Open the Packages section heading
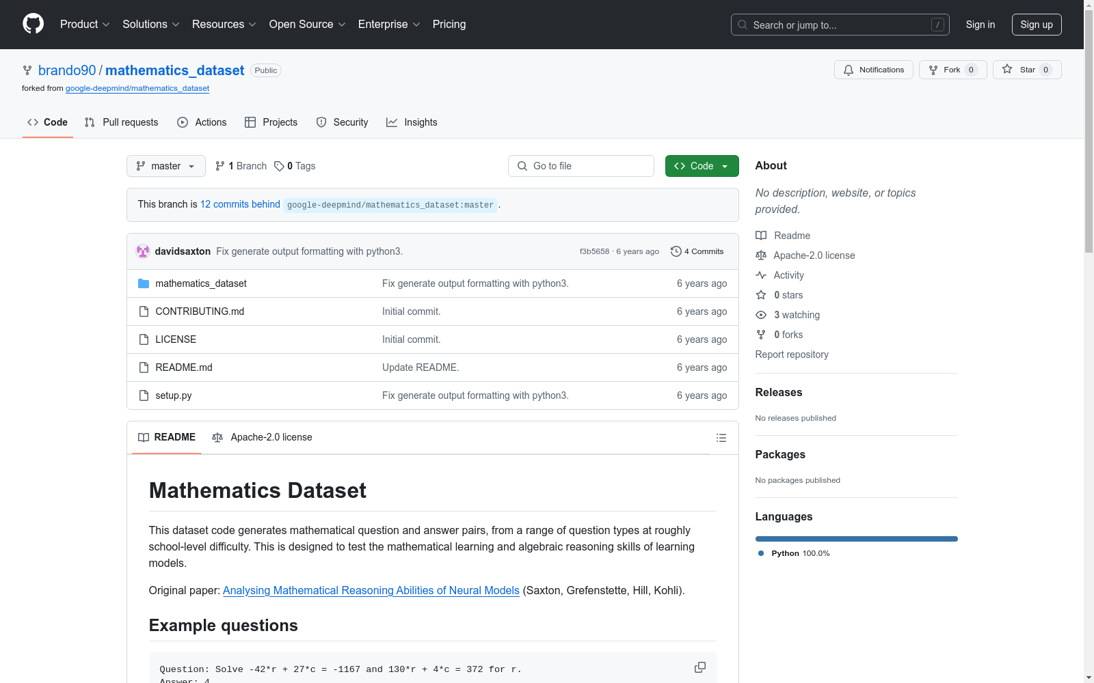1094x683 pixels. [780, 454]
